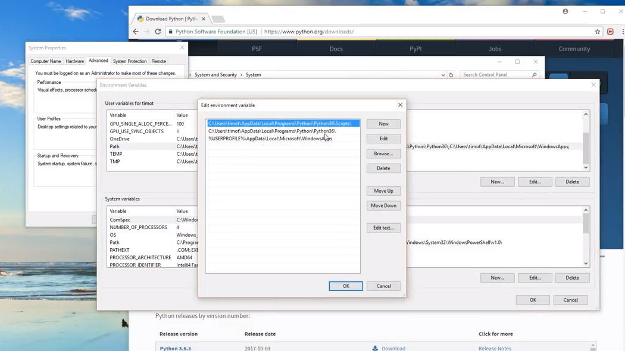The height and width of the screenshot is (351, 625).
Task: Click the Chrome profile person icon
Action: 565,11
